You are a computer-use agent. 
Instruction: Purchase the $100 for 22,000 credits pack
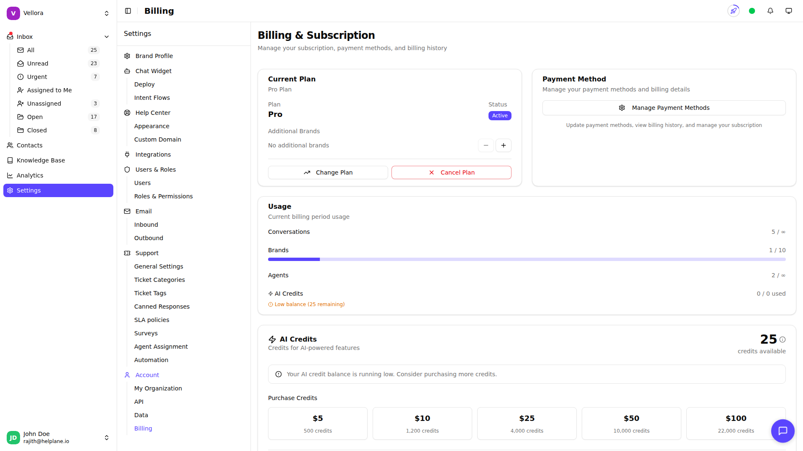[x=736, y=423]
